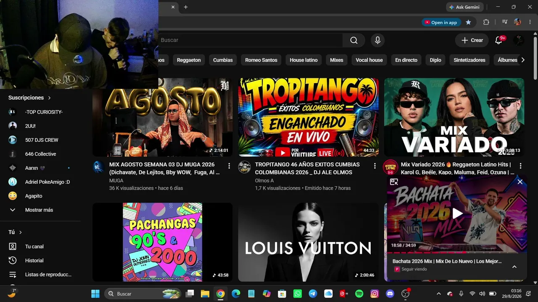
Task: Click the Crear button
Action: coord(472,40)
